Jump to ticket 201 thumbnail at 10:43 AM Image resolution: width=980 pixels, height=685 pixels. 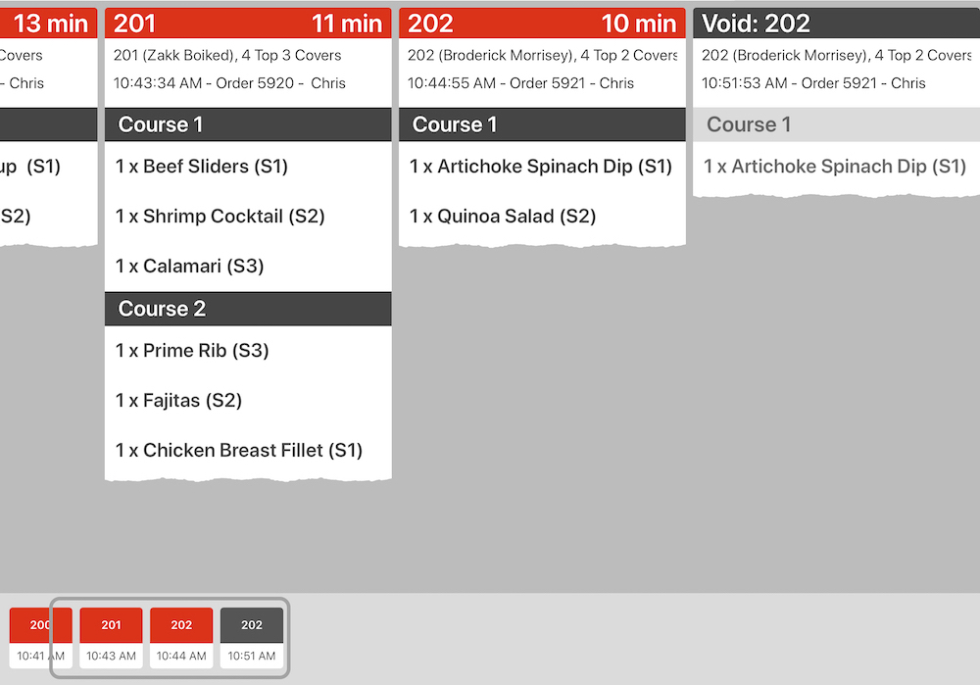point(111,637)
